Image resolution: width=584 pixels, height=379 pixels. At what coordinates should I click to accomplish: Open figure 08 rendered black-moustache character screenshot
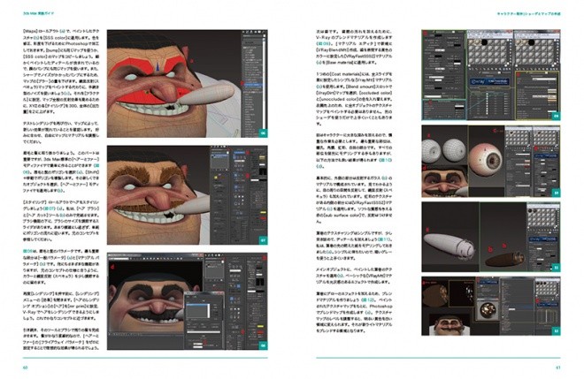pos(187,301)
